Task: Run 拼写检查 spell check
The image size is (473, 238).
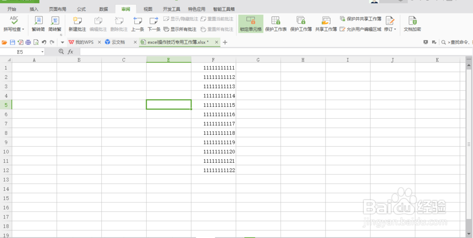Action: click(14, 24)
